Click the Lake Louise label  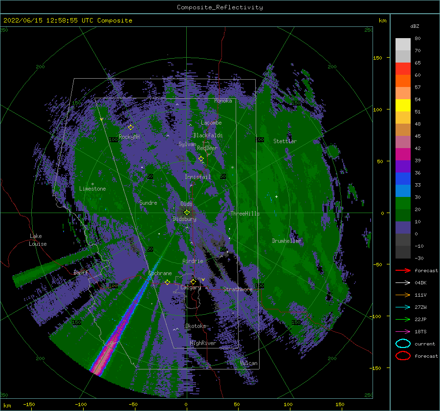38,240
